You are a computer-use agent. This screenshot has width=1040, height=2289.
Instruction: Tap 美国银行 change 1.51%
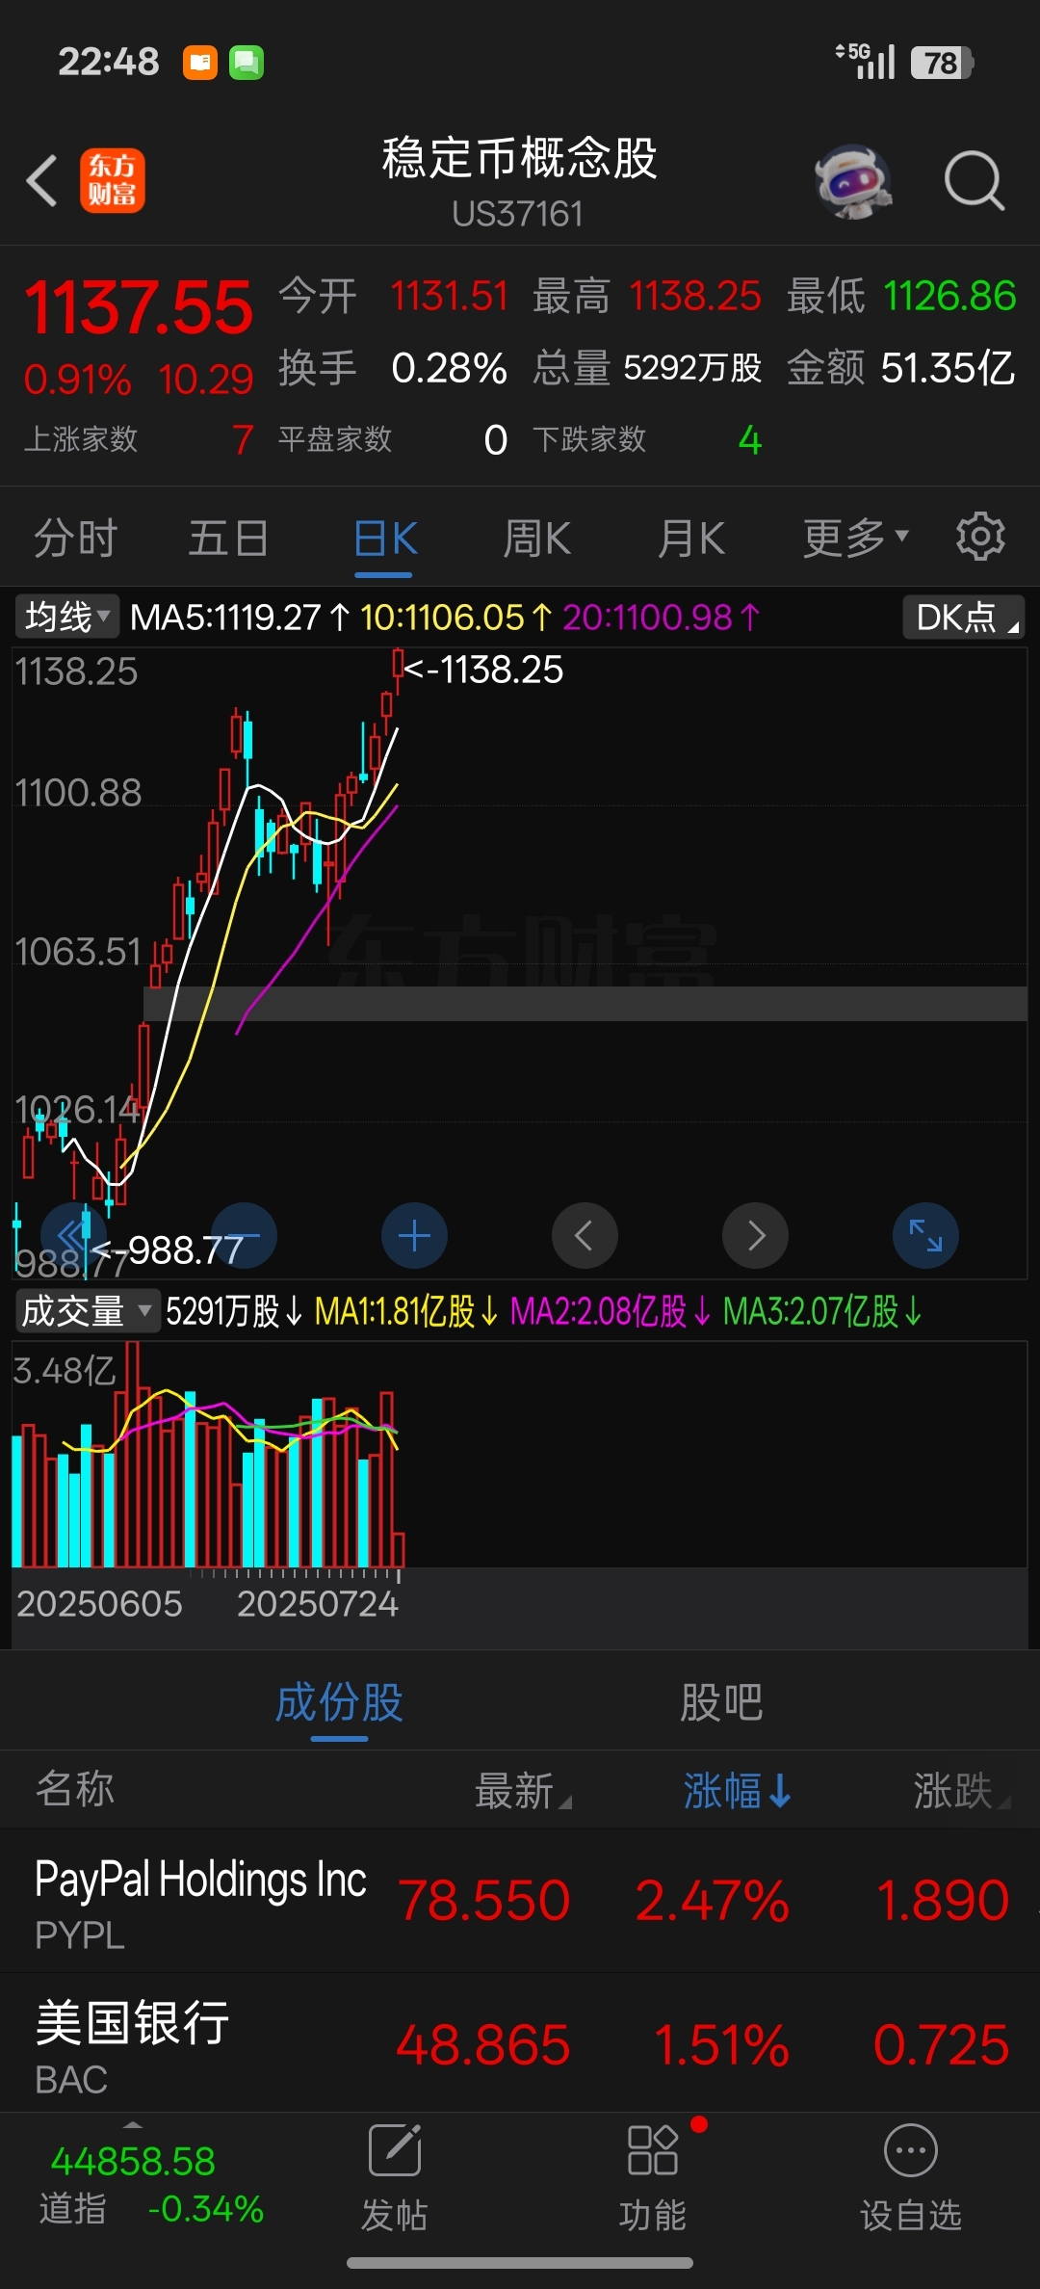coord(721,2044)
